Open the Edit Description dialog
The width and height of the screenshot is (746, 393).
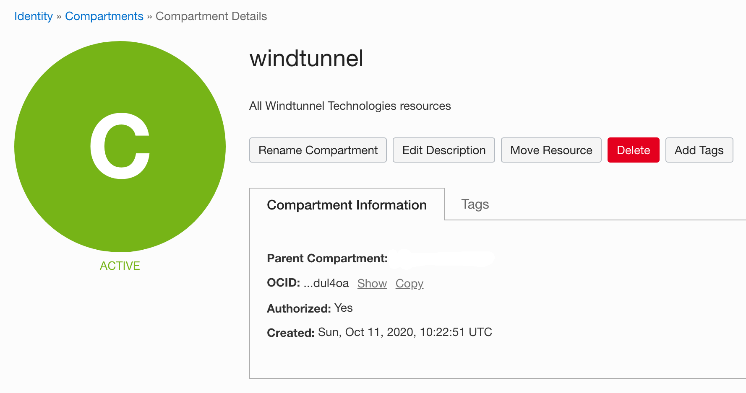[444, 150]
